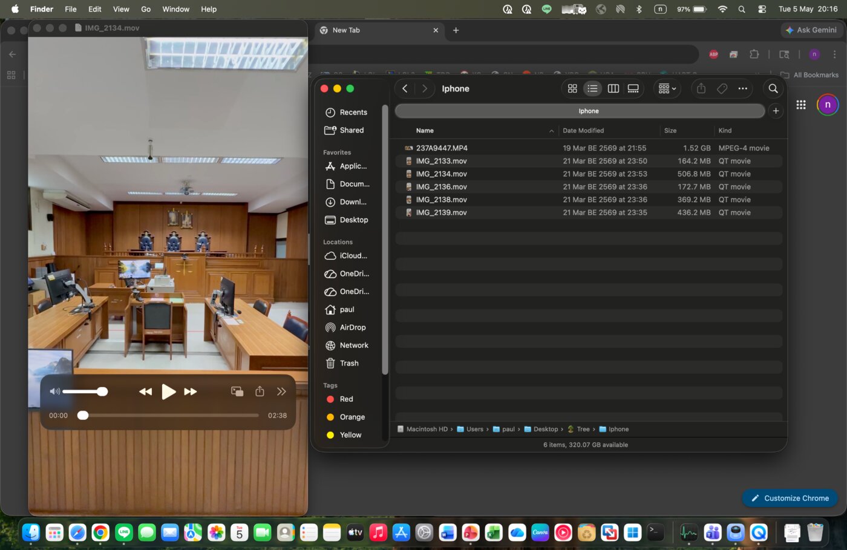The image size is (847, 550).
Task: Adjust the QuickTime volume slider
Action: click(x=85, y=391)
